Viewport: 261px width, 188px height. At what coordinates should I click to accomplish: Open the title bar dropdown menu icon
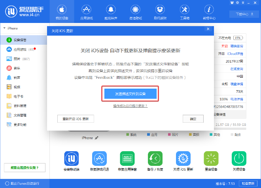point(243,3)
